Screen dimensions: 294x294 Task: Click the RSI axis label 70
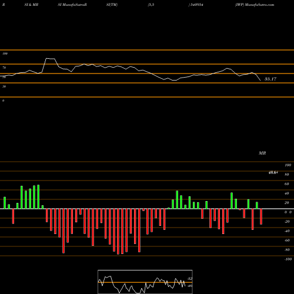[x=4, y=68]
